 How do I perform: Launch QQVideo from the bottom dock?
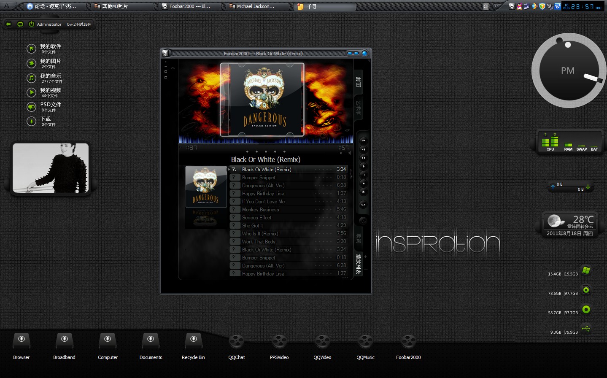(x=322, y=346)
